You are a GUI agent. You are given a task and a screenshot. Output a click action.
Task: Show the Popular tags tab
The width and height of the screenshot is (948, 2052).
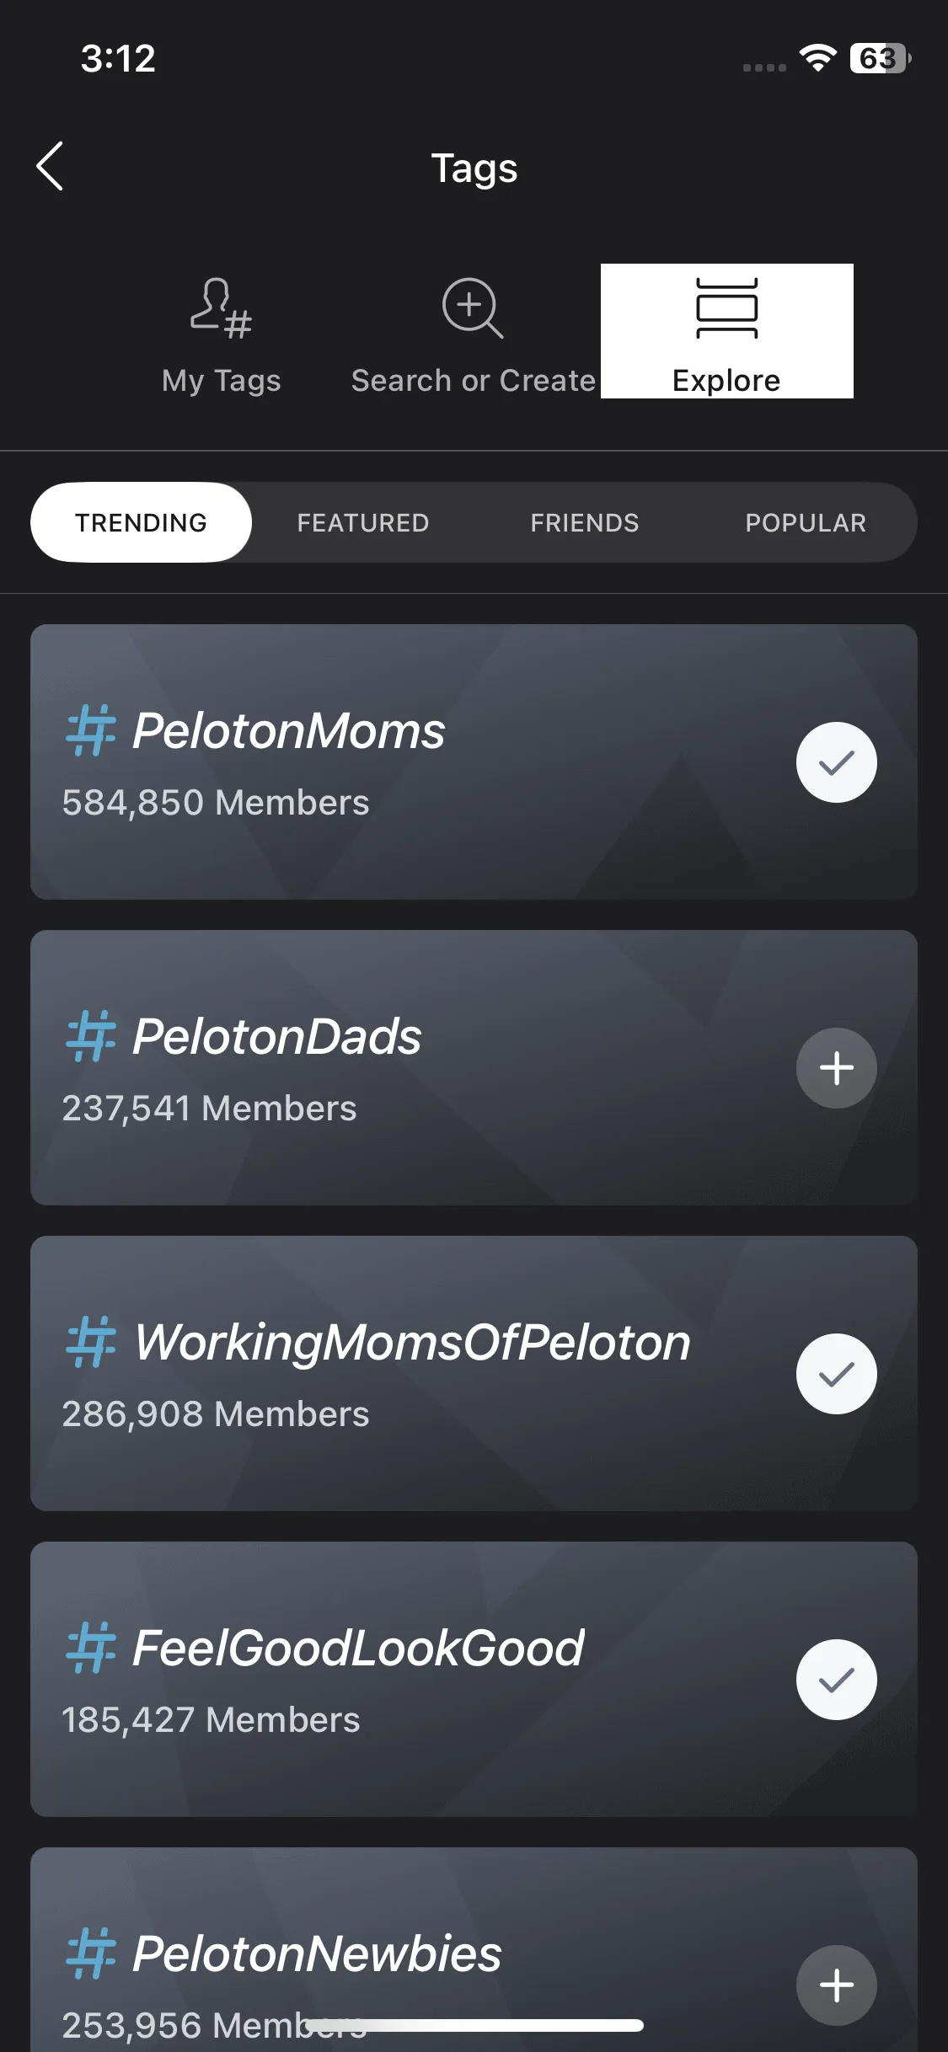(x=806, y=523)
